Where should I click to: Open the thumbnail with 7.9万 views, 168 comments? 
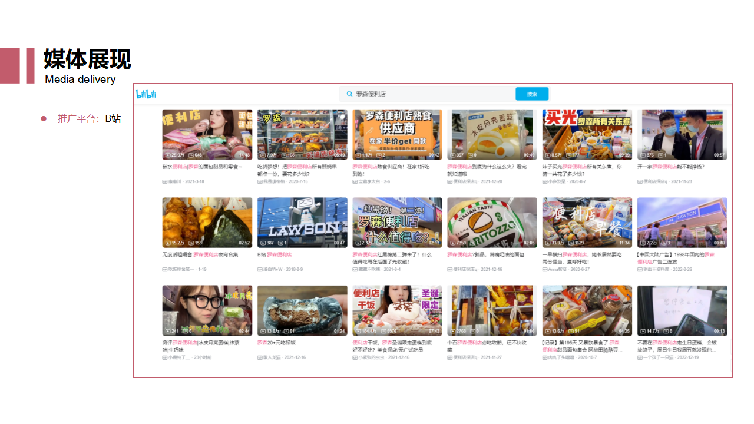click(x=302, y=135)
